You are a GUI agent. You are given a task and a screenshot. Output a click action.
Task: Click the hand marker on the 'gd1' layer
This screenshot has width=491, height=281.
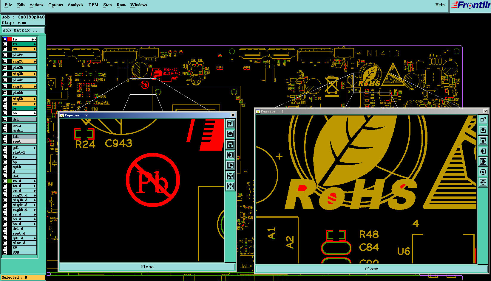(35, 148)
